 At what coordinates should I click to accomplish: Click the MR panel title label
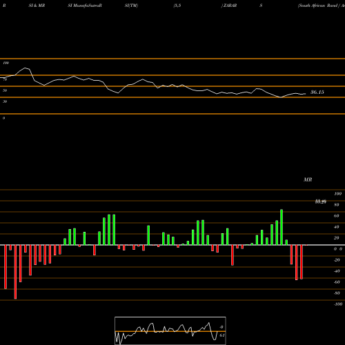point(308,179)
